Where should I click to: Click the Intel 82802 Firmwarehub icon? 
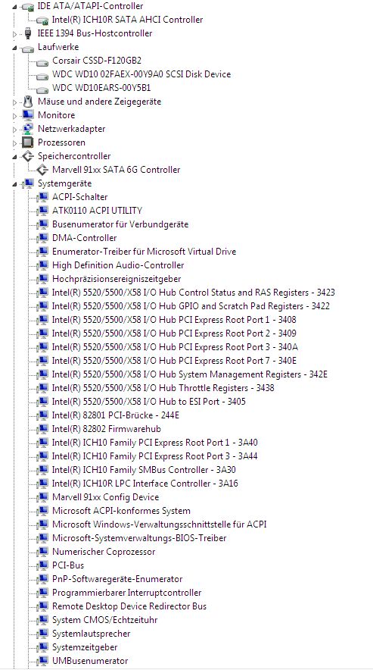click(42, 429)
